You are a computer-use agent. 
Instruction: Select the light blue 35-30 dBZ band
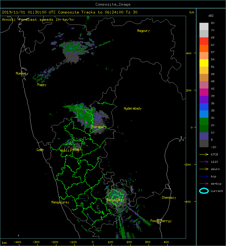coord(204,114)
